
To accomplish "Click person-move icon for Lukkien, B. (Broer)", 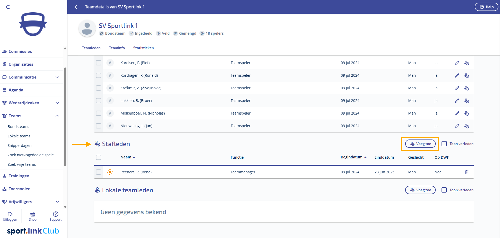I will coord(467,101).
